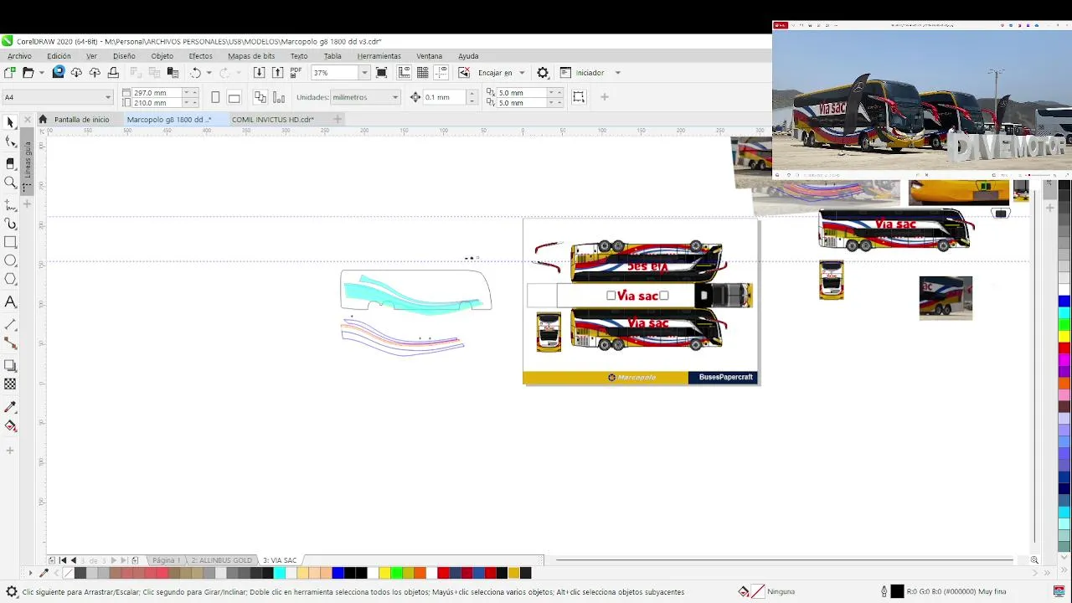Viewport: 1072px width, 603px height.
Task: Add new document tab plus button
Action: (x=338, y=120)
